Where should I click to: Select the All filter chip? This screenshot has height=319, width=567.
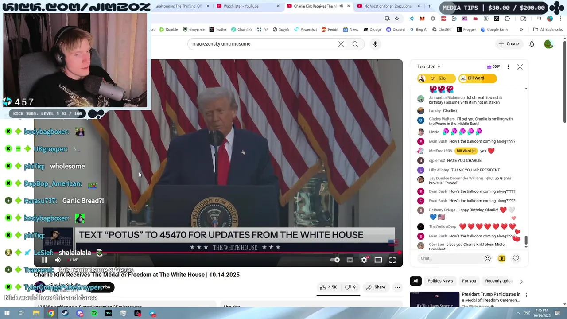click(416, 281)
